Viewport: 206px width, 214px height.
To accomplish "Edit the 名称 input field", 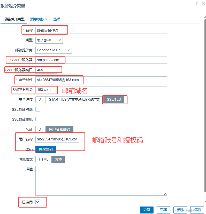I will (x=101, y=30).
